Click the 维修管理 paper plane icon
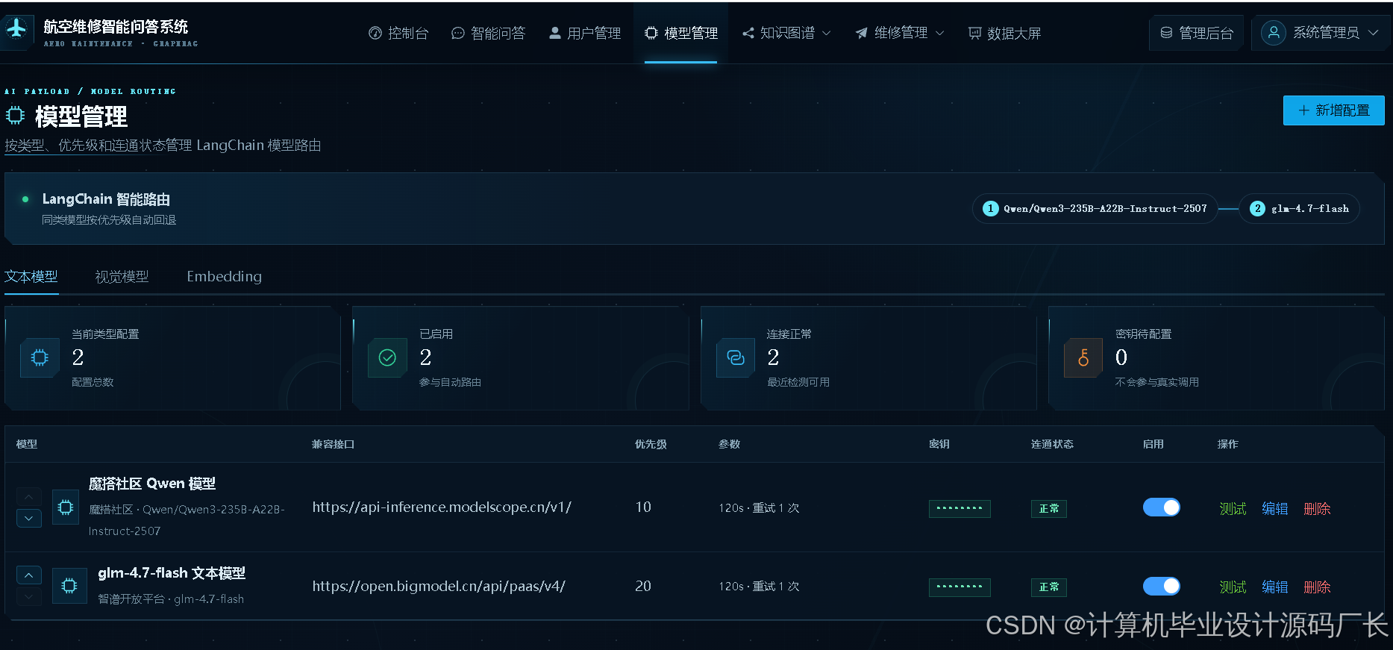The width and height of the screenshot is (1393, 650). (862, 33)
